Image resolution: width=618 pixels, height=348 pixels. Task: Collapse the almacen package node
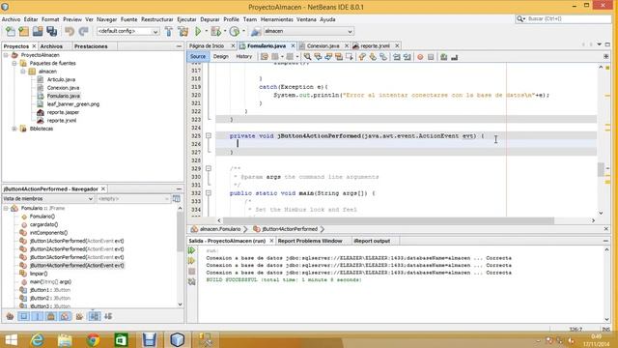[x=23, y=72]
